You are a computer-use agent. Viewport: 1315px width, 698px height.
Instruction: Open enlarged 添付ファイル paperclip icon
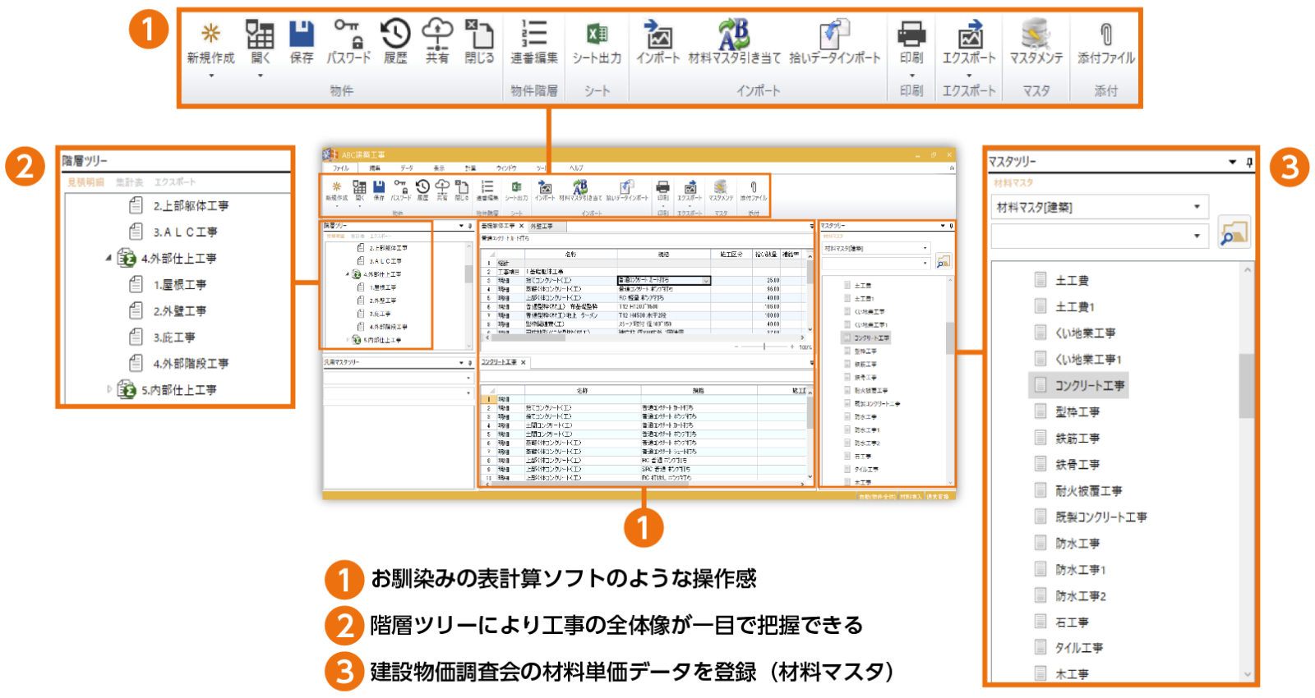coord(1106,34)
